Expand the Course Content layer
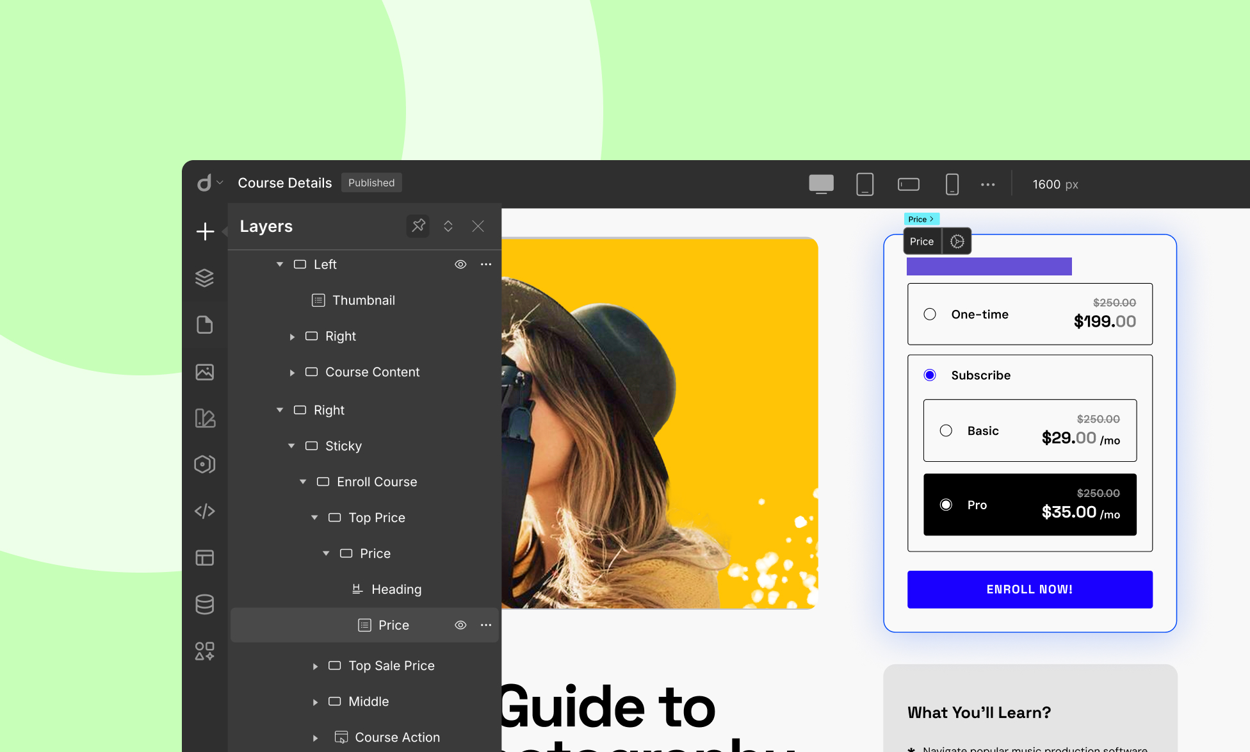This screenshot has width=1250, height=752. 292,373
